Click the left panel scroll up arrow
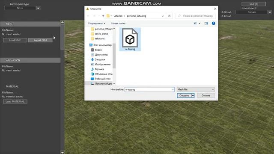The width and height of the screenshot is (274, 154). coord(63,22)
